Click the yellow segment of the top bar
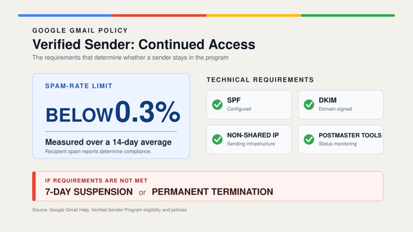 click(254, 15)
